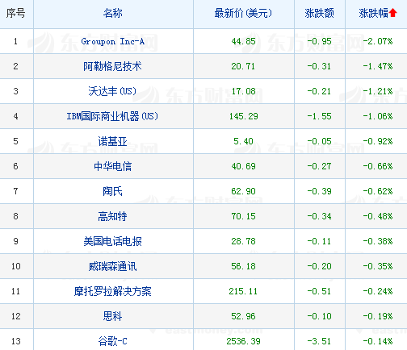Open 美国电话电报 stock link

tap(112, 241)
